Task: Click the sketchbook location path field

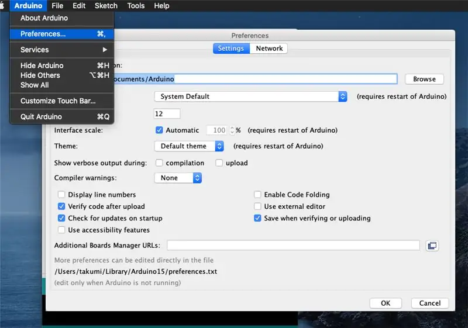Action: click(256, 79)
